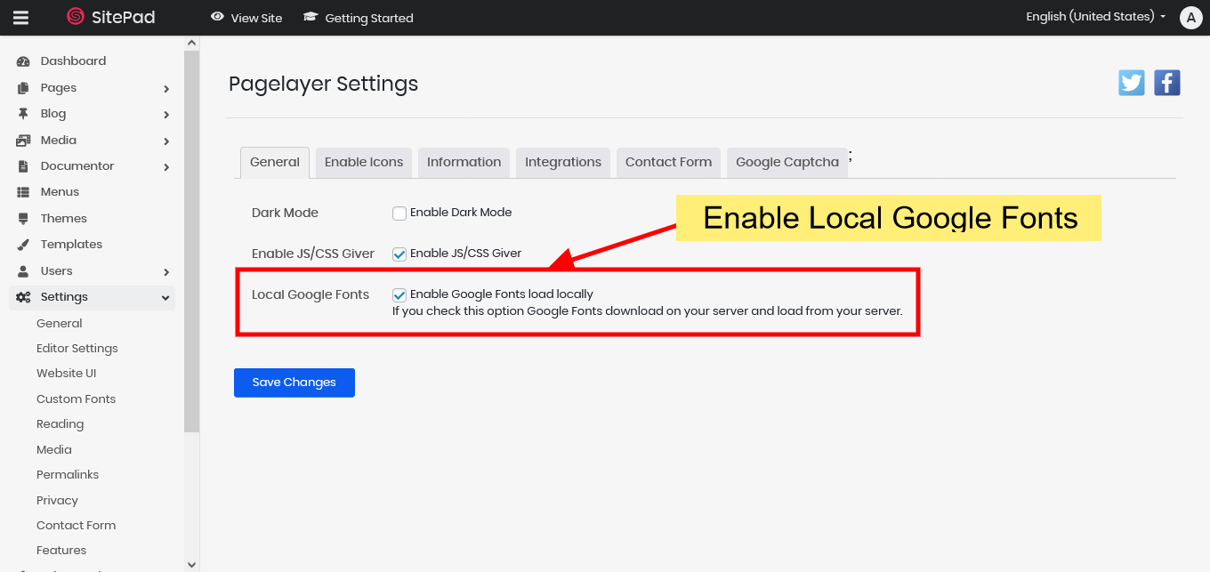Screen dimensions: 1210x572
Task: Click the Pagelayer Settings heading
Action: [324, 85]
